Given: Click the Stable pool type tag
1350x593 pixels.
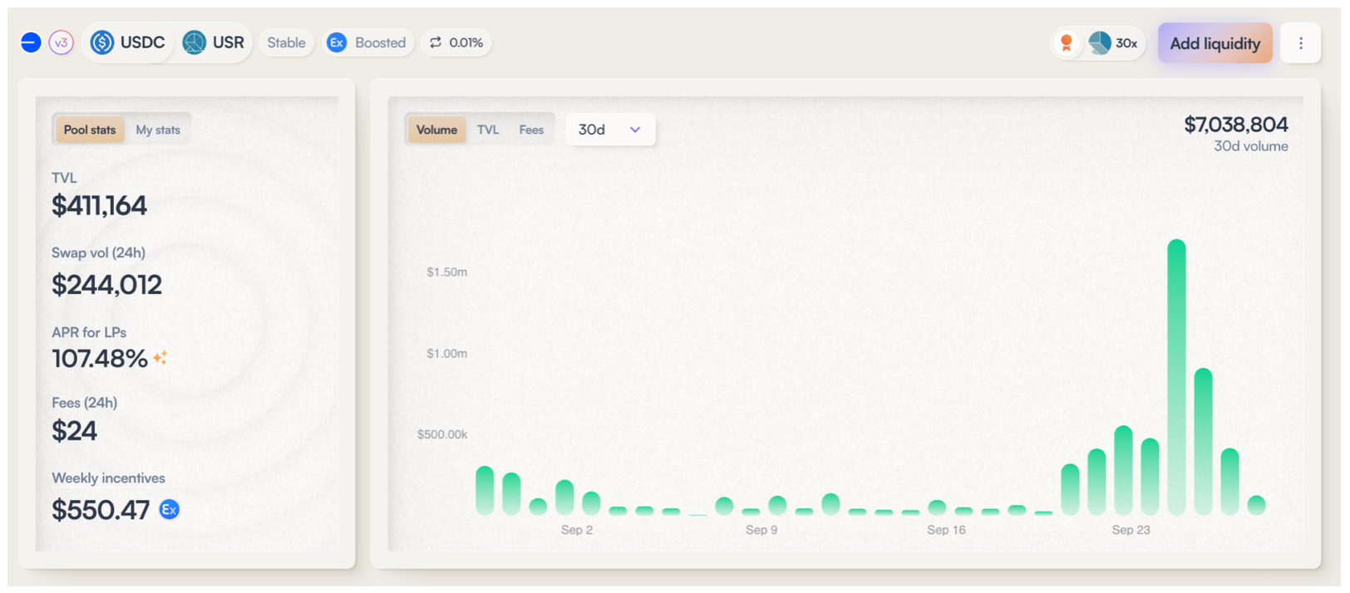Looking at the screenshot, I should pyautogui.click(x=286, y=42).
